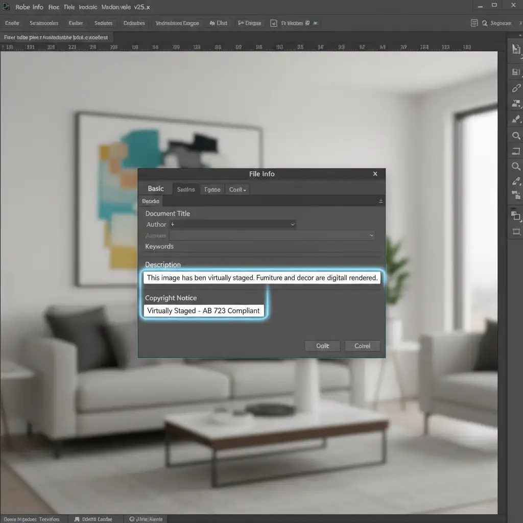This screenshot has width=523, height=523.
Task: Open the document icon atop right toolbar
Action: click(x=516, y=49)
